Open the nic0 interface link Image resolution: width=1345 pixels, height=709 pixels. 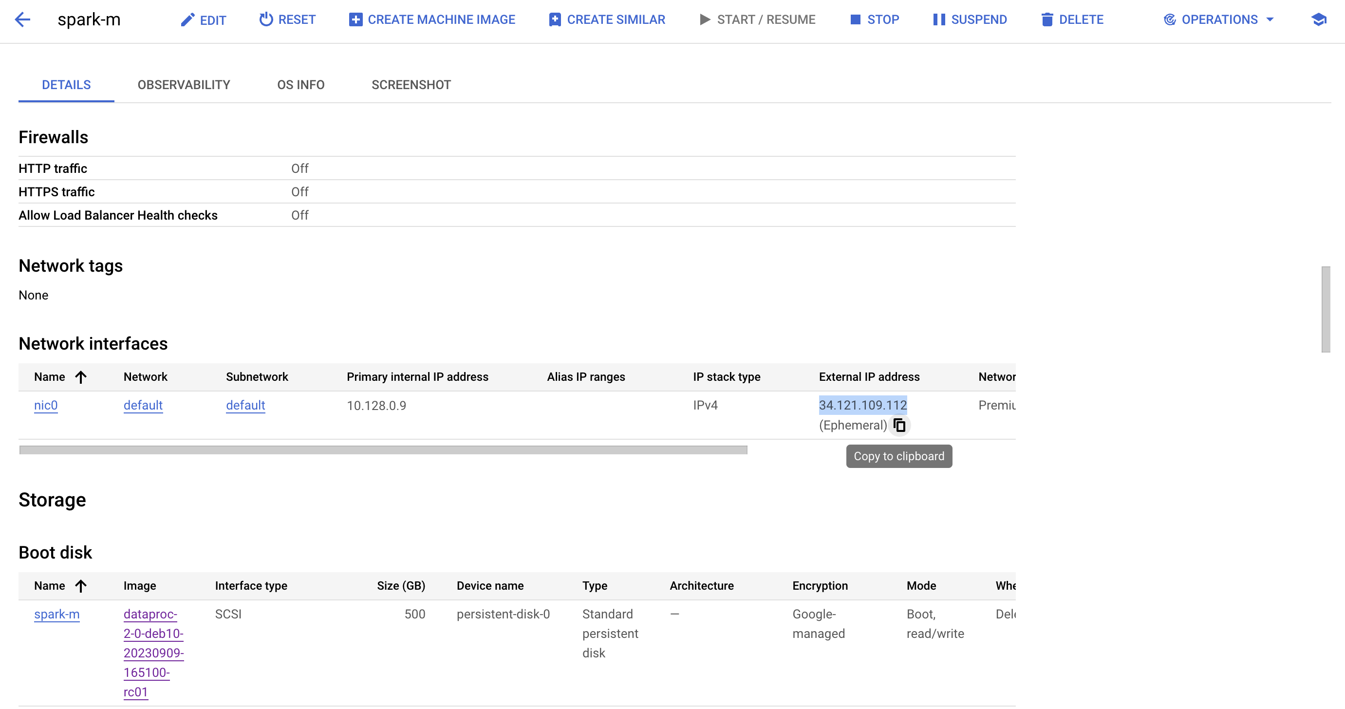pyautogui.click(x=45, y=405)
